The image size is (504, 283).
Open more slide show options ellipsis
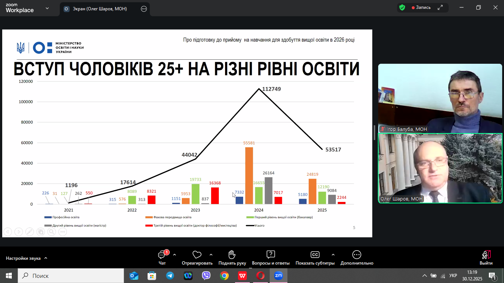pyautogui.click(x=62, y=232)
